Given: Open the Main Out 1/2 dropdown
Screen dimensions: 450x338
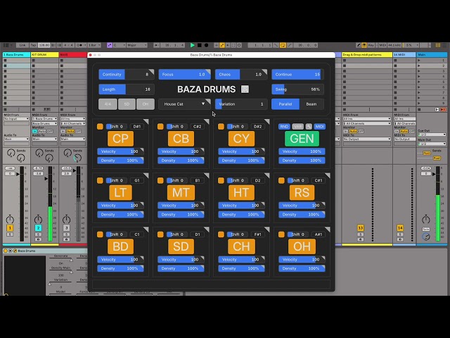Looking at the screenshot, I should pos(432,144).
